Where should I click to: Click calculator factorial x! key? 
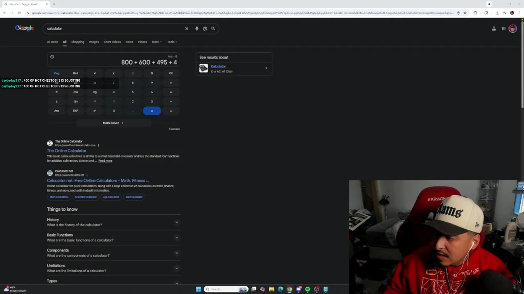click(x=95, y=73)
